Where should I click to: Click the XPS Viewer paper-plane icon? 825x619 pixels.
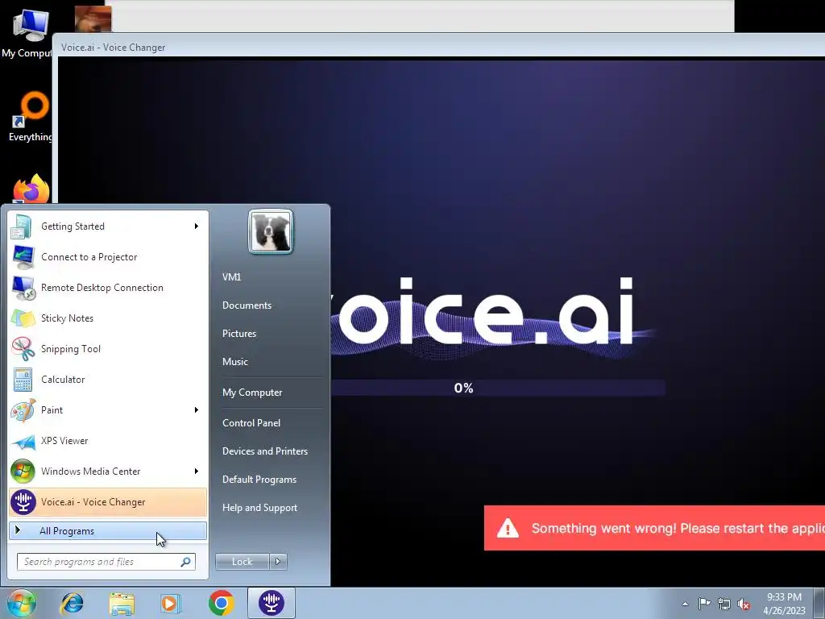click(x=23, y=441)
